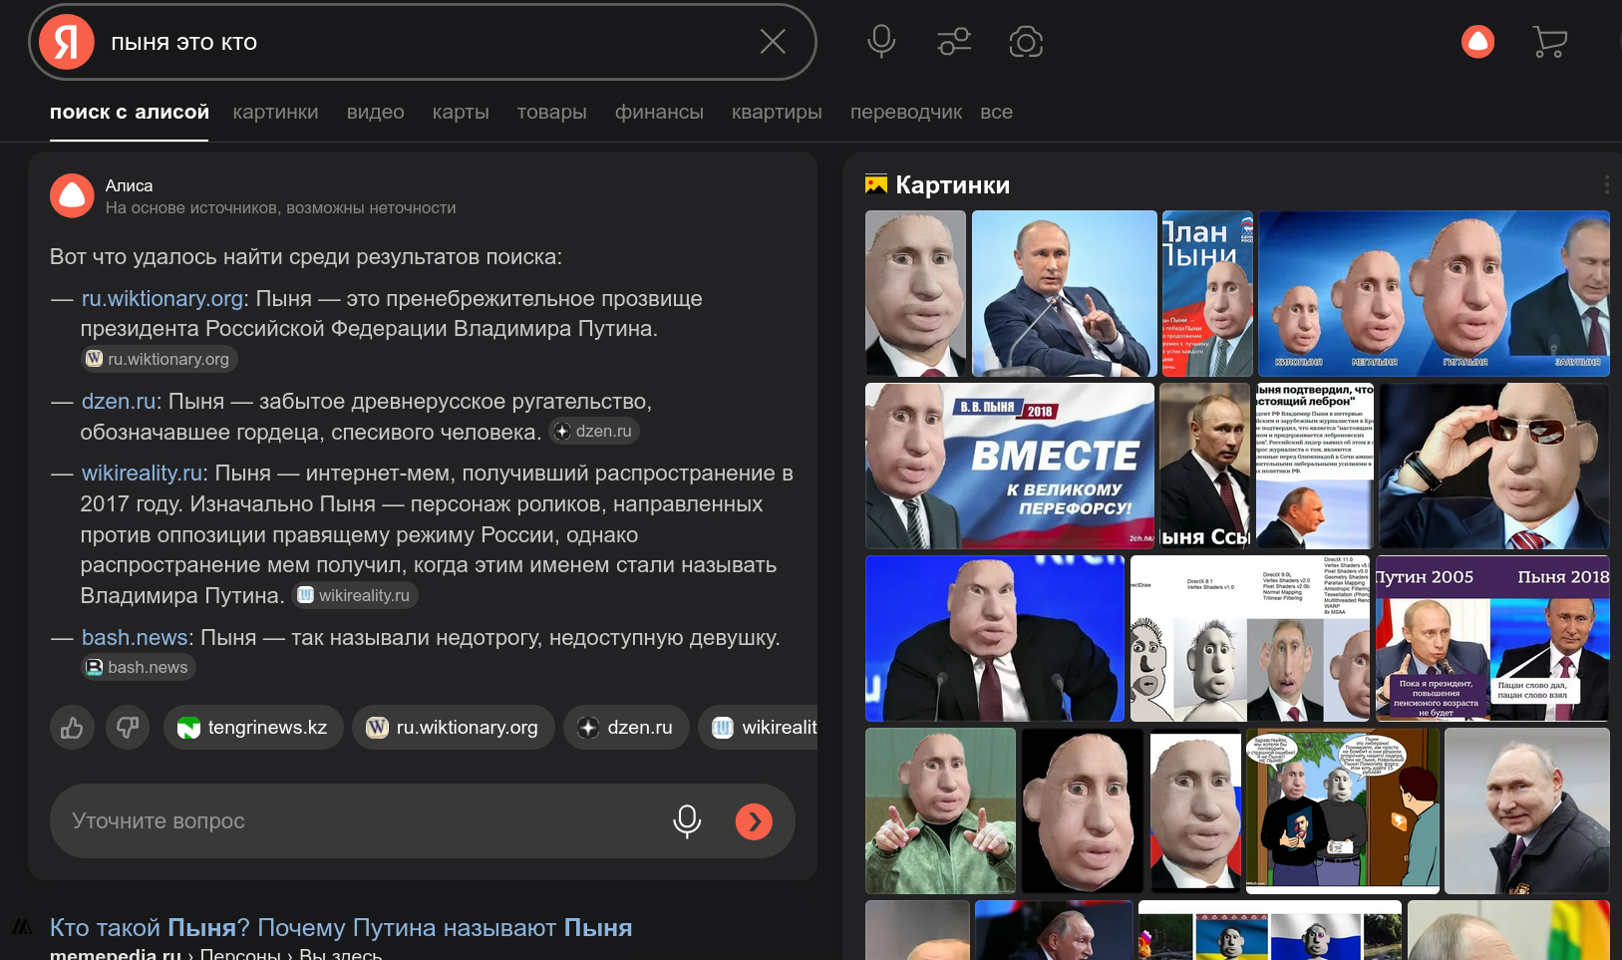Open the ru.wiktionary.org source button in bottom row

(x=454, y=728)
